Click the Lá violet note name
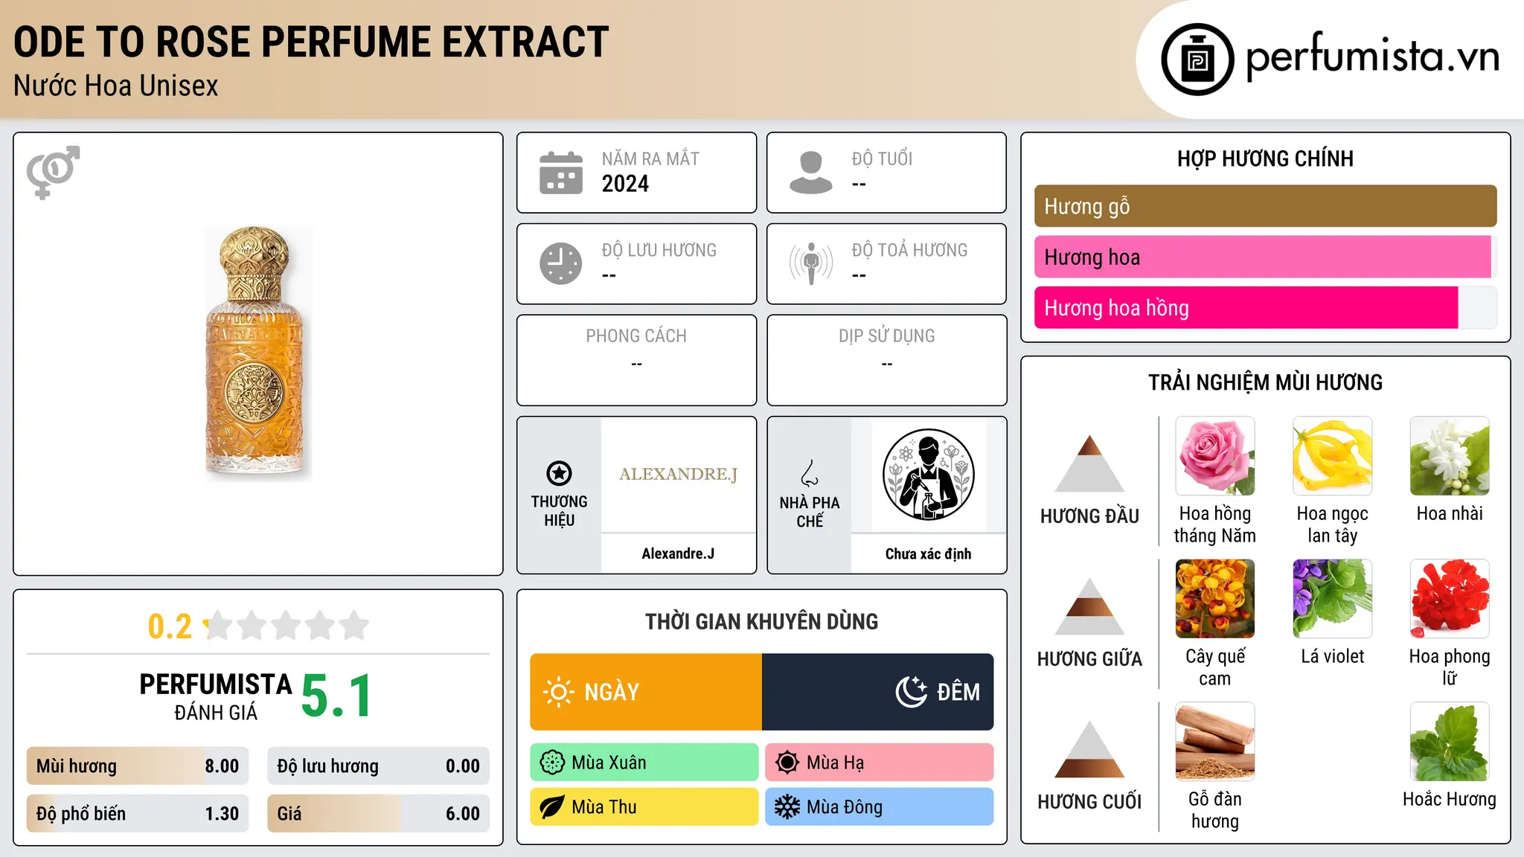The image size is (1524, 857). [1333, 656]
